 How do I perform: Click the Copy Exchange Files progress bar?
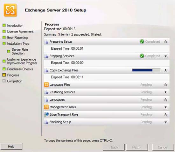pyautogui.click(x=146, y=70)
